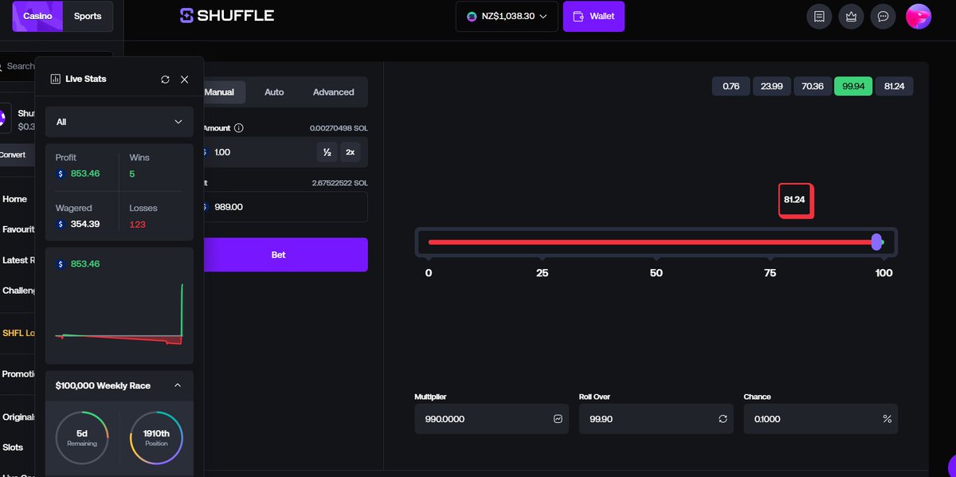Image resolution: width=956 pixels, height=477 pixels.
Task: Close the Live Stats panel
Action: [x=184, y=80]
